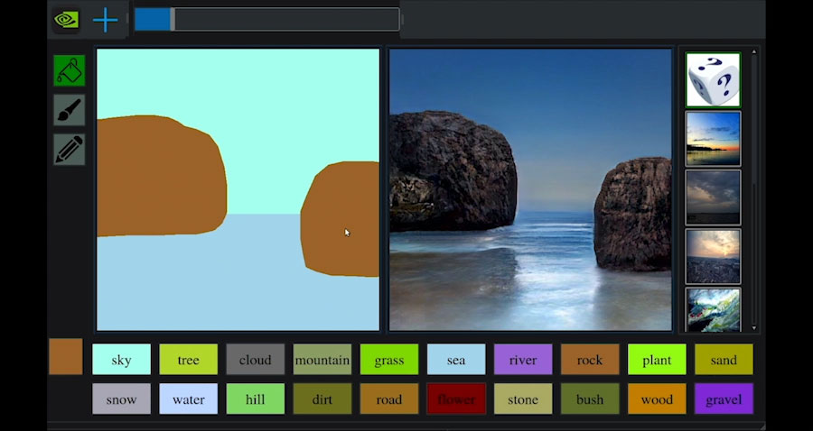This screenshot has width=813, height=431.
Task: Pick the golden sunset clouds style thumbnail
Action: click(x=713, y=256)
